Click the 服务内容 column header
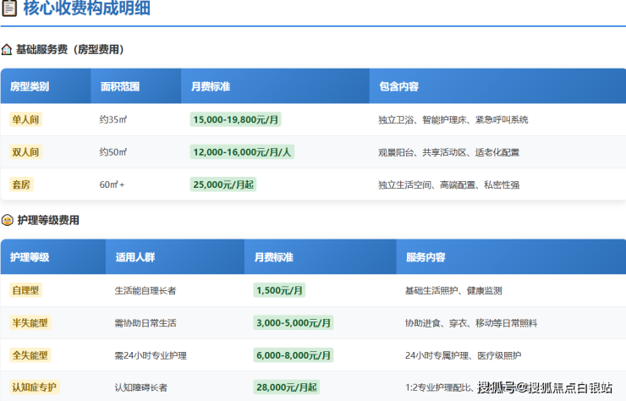The height and width of the screenshot is (401, 626). [426, 256]
